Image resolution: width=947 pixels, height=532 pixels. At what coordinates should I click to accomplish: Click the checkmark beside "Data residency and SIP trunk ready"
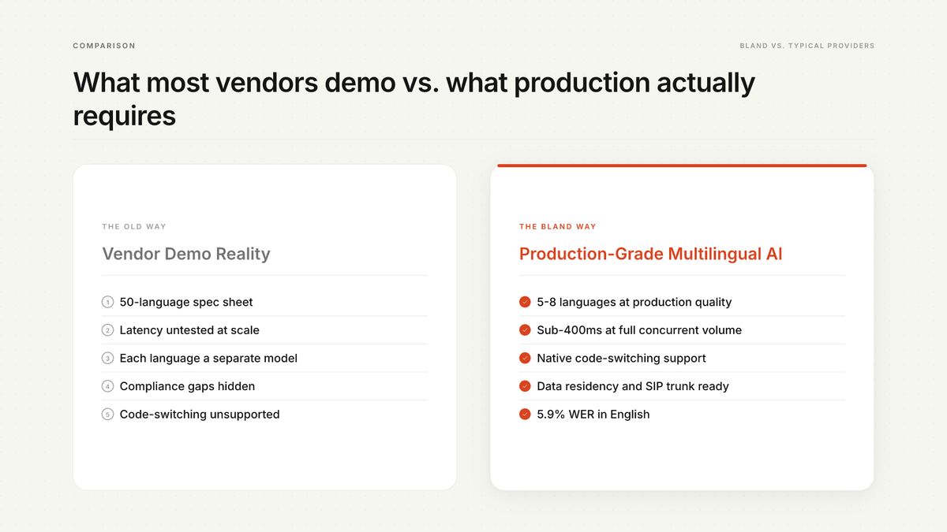[525, 386]
